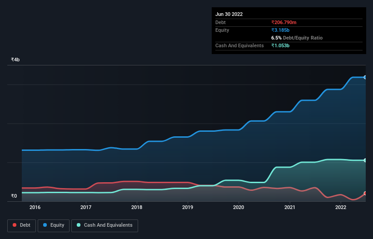Select the 2019 axis label
This screenshot has height=239, width=373.
click(188, 207)
